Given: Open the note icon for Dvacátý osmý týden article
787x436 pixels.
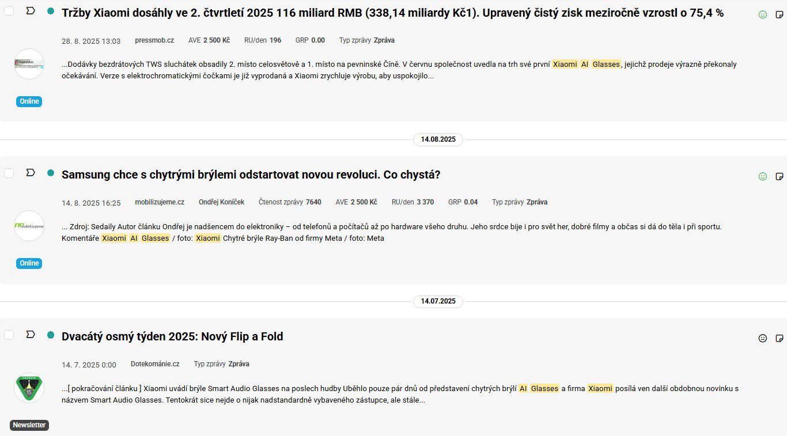Looking at the screenshot, I should (780, 339).
